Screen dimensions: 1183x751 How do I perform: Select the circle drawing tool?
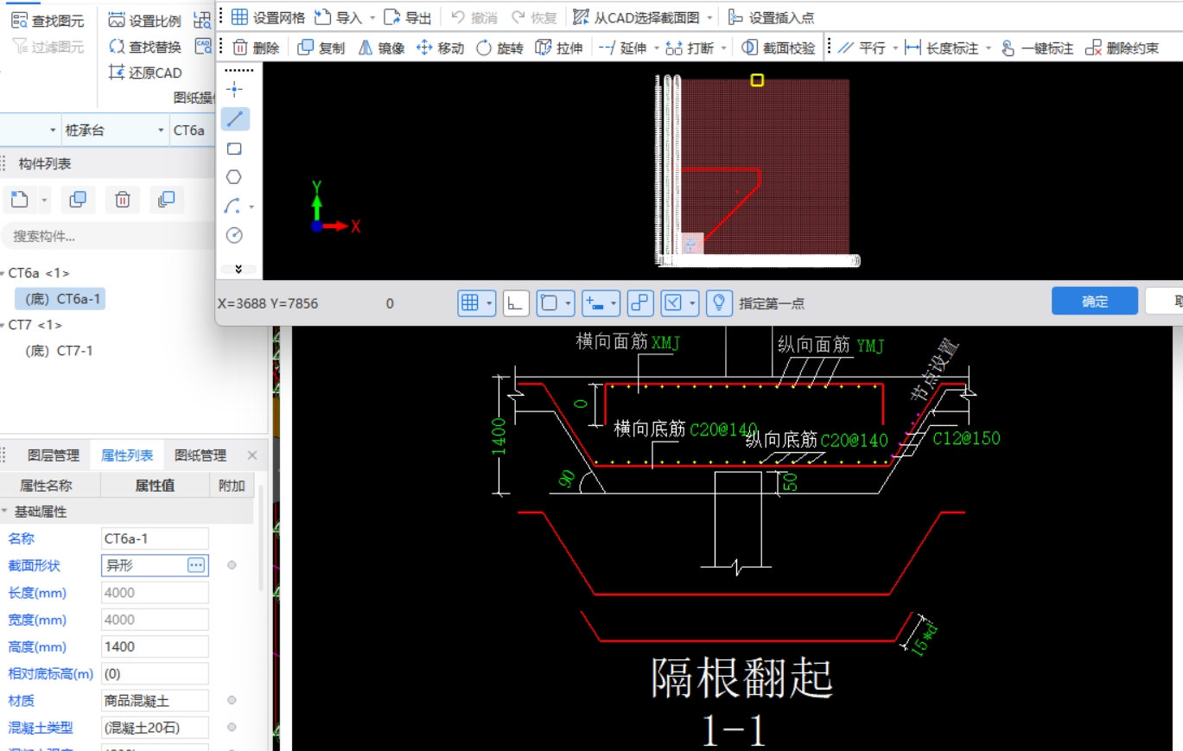click(x=234, y=235)
